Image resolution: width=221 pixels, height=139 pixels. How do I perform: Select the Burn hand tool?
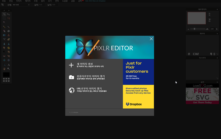pos(8,52)
